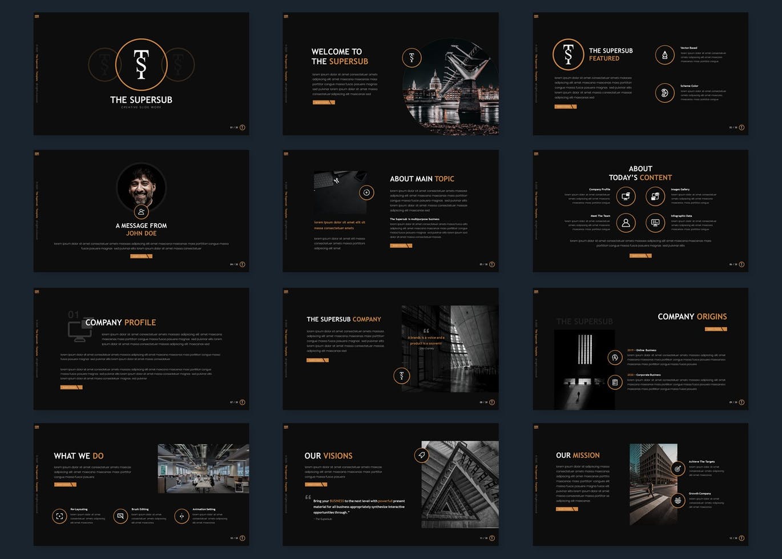Click the orange button under Welcome to The Supersub

click(323, 103)
